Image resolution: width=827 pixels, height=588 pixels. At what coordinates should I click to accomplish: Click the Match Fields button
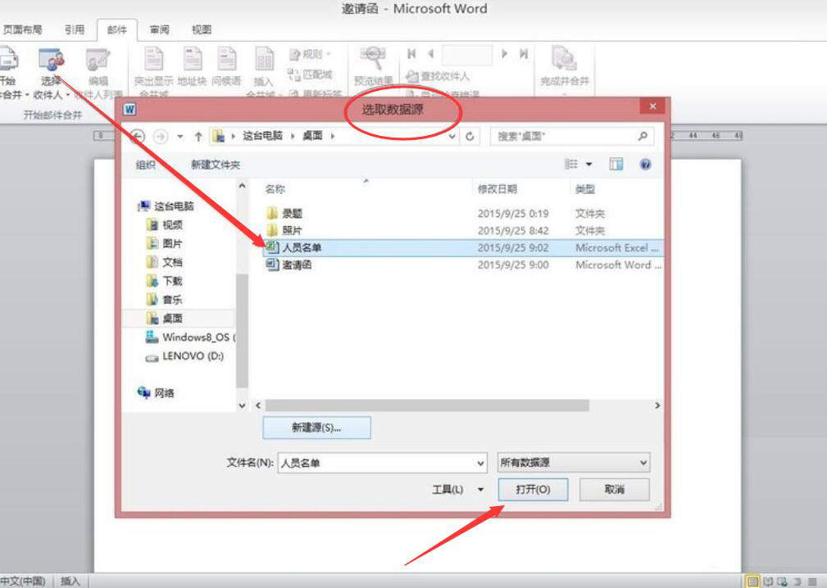coord(310,75)
